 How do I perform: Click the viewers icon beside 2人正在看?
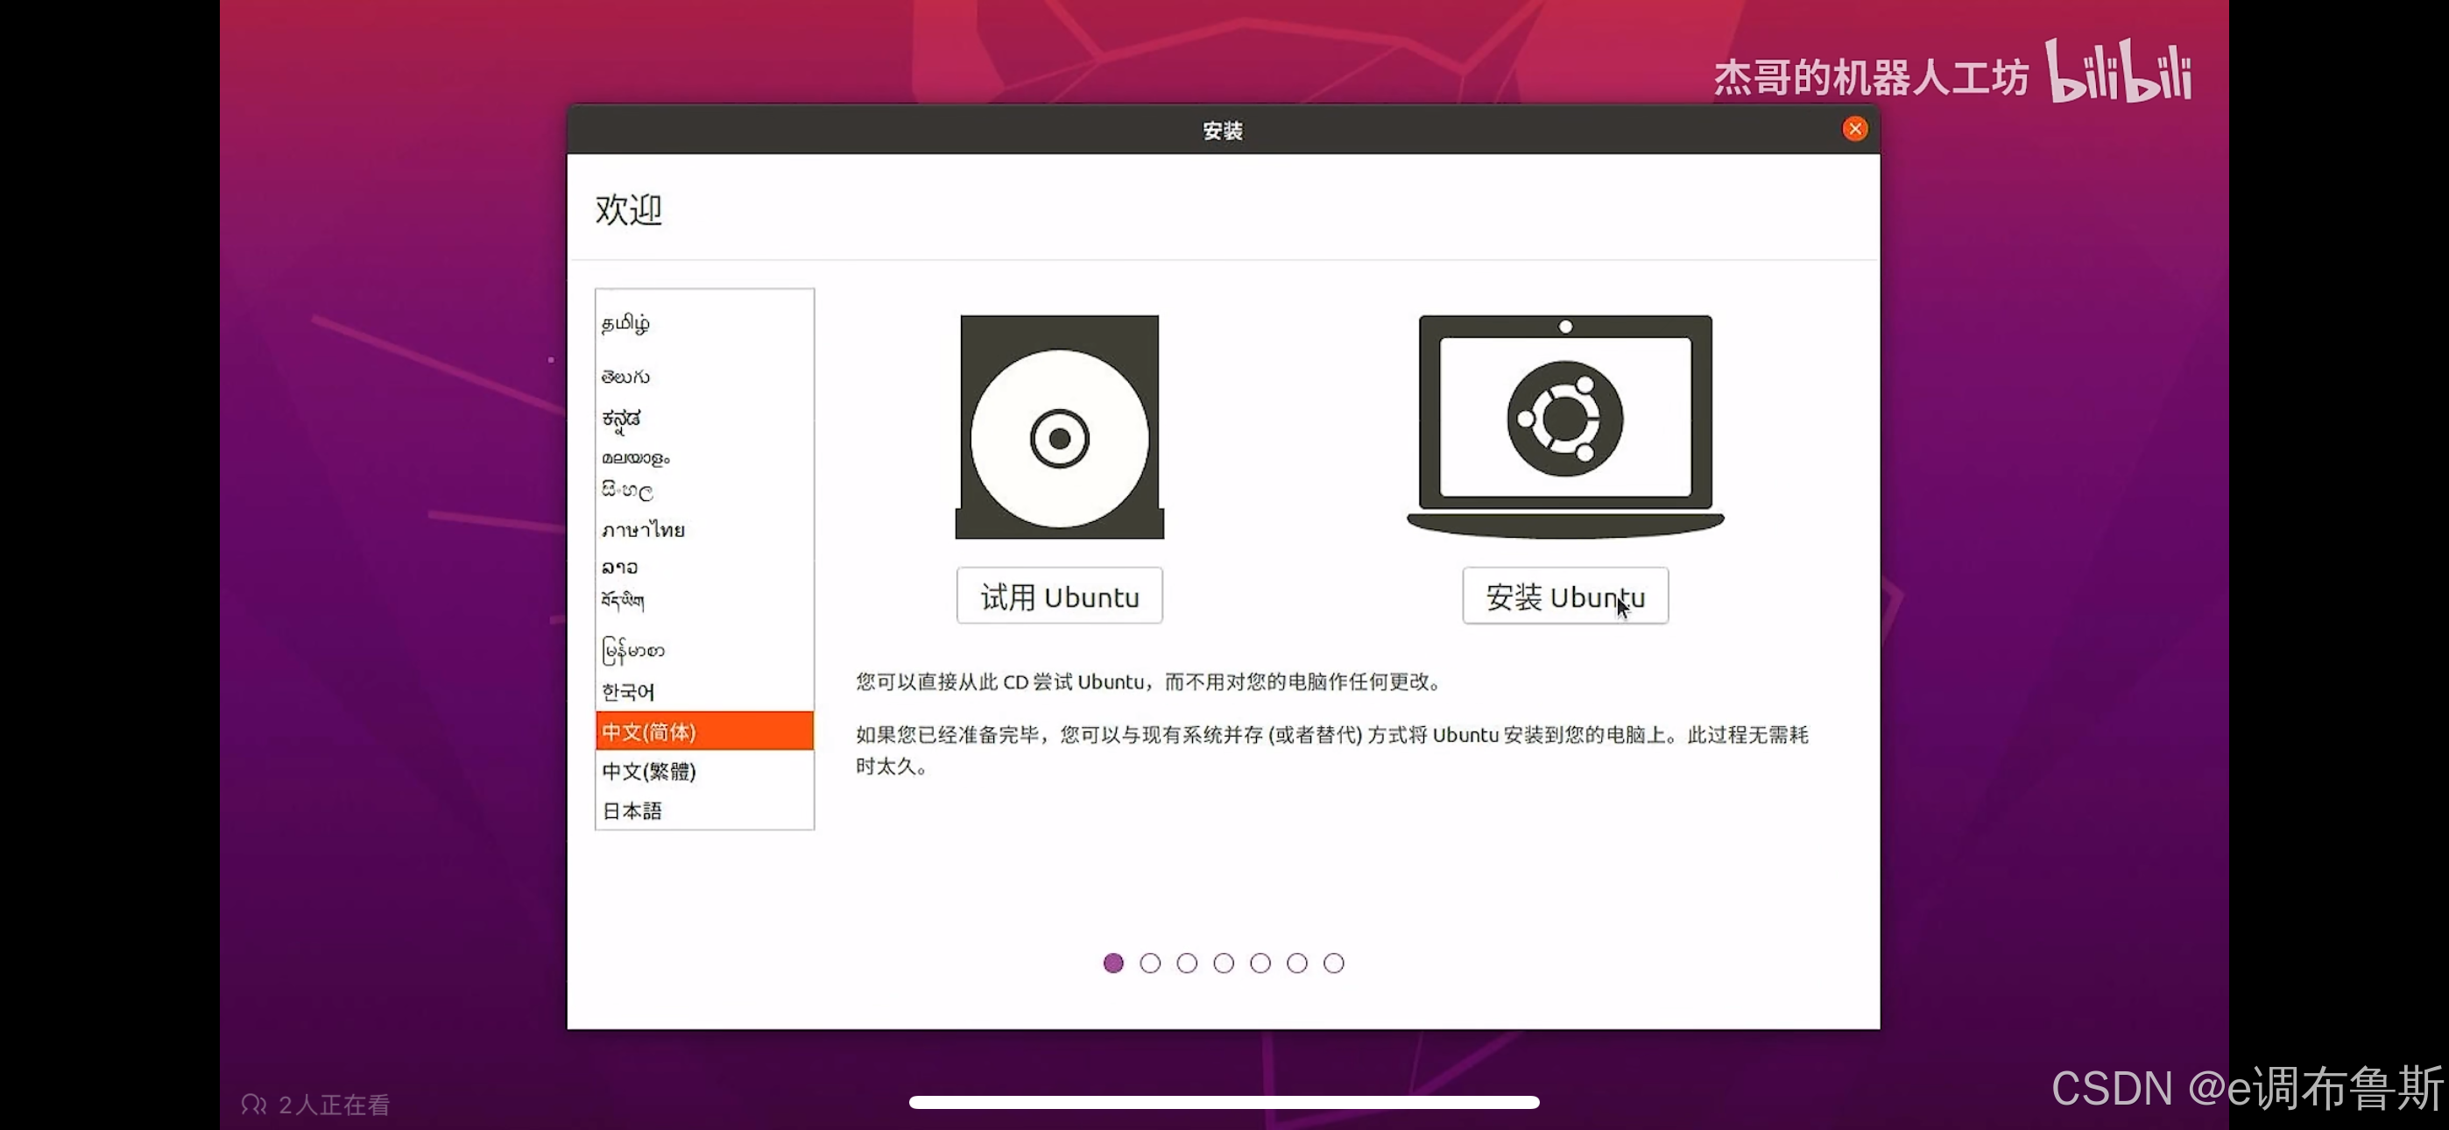(x=254, y=1104)
